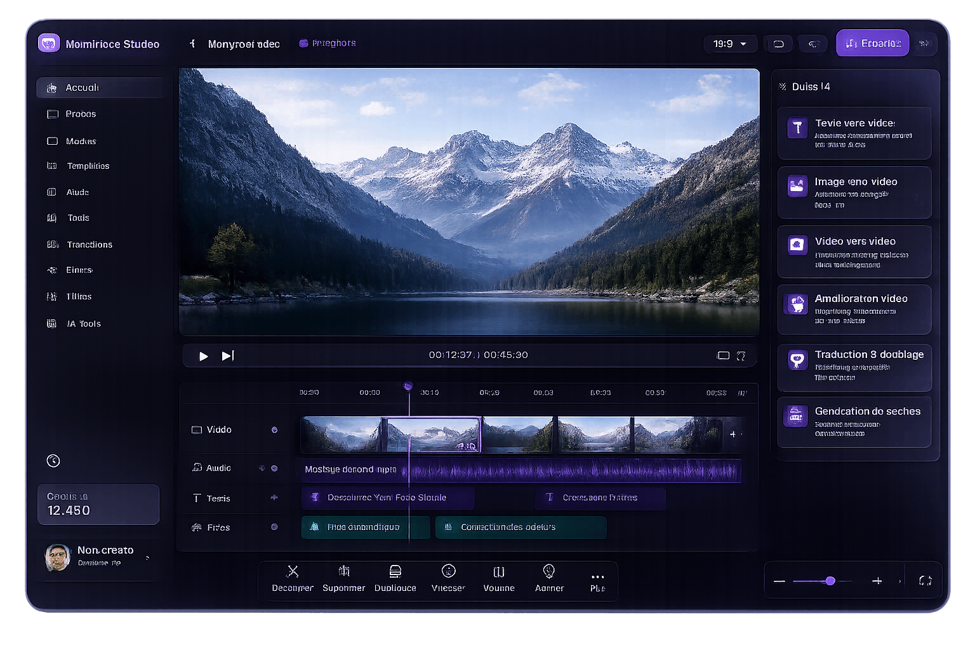Image resolution: width=975 pixels, height=650 pixels.
Task: Skip to next frame button
Action: (228, 356)
